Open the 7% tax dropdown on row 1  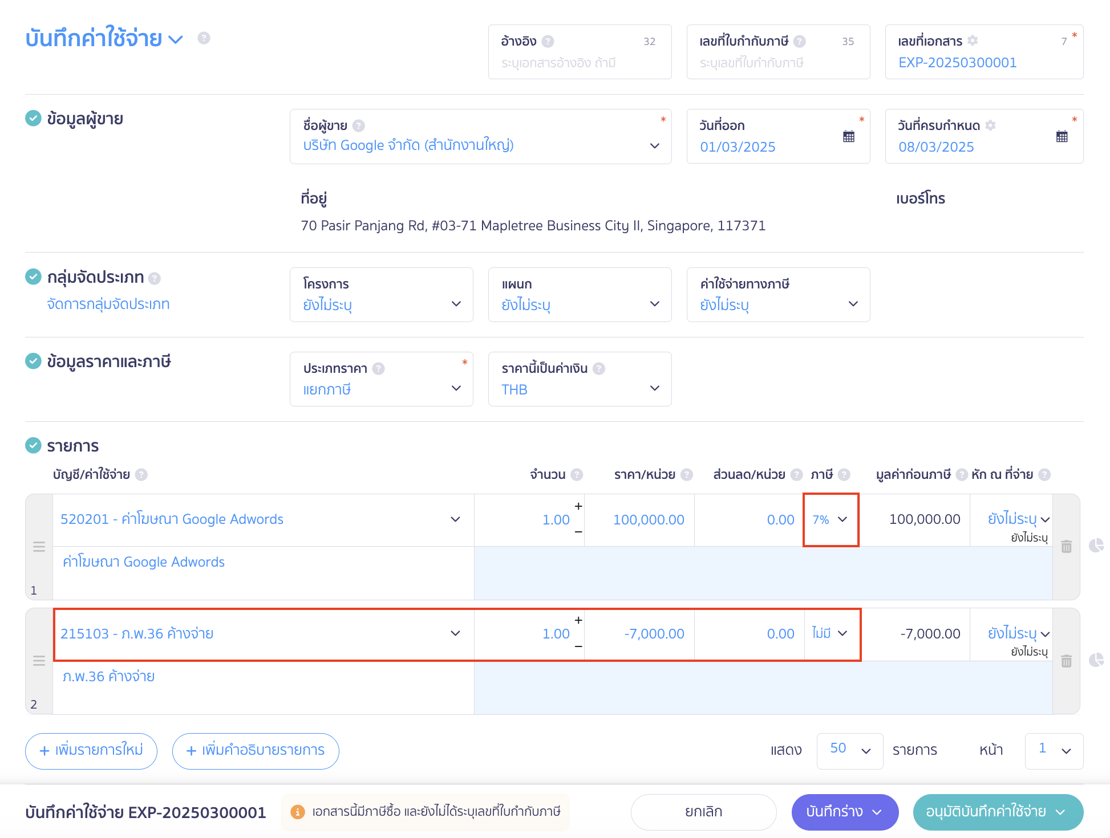tap(831, 519)
